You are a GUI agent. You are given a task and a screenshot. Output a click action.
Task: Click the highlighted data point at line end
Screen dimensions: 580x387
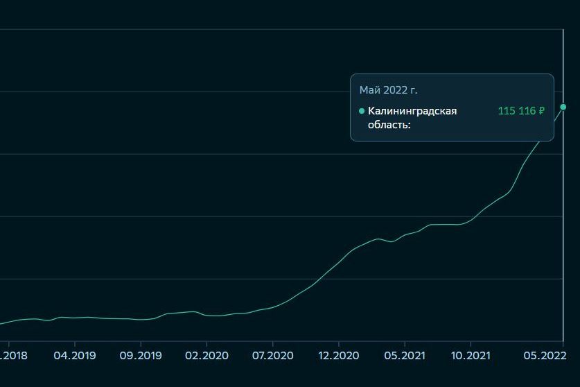[x=563, y=107]
